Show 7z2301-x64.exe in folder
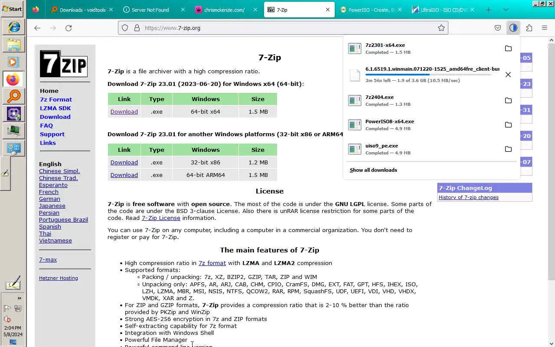Viewport: 555px width, 347px height. pyautogui.click(x=508, y=49)
